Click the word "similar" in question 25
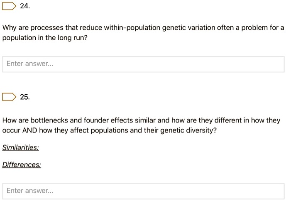 click(x=145, y=120)
